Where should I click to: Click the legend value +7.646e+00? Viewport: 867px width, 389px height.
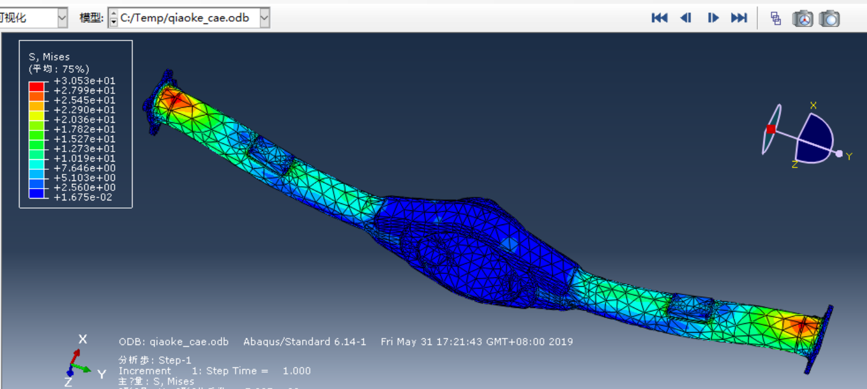[85, 168]
